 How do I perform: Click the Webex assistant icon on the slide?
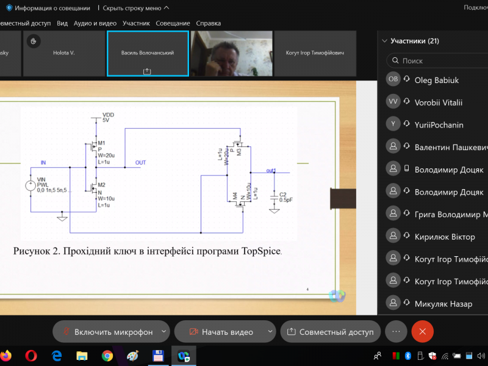click(337, 295)
